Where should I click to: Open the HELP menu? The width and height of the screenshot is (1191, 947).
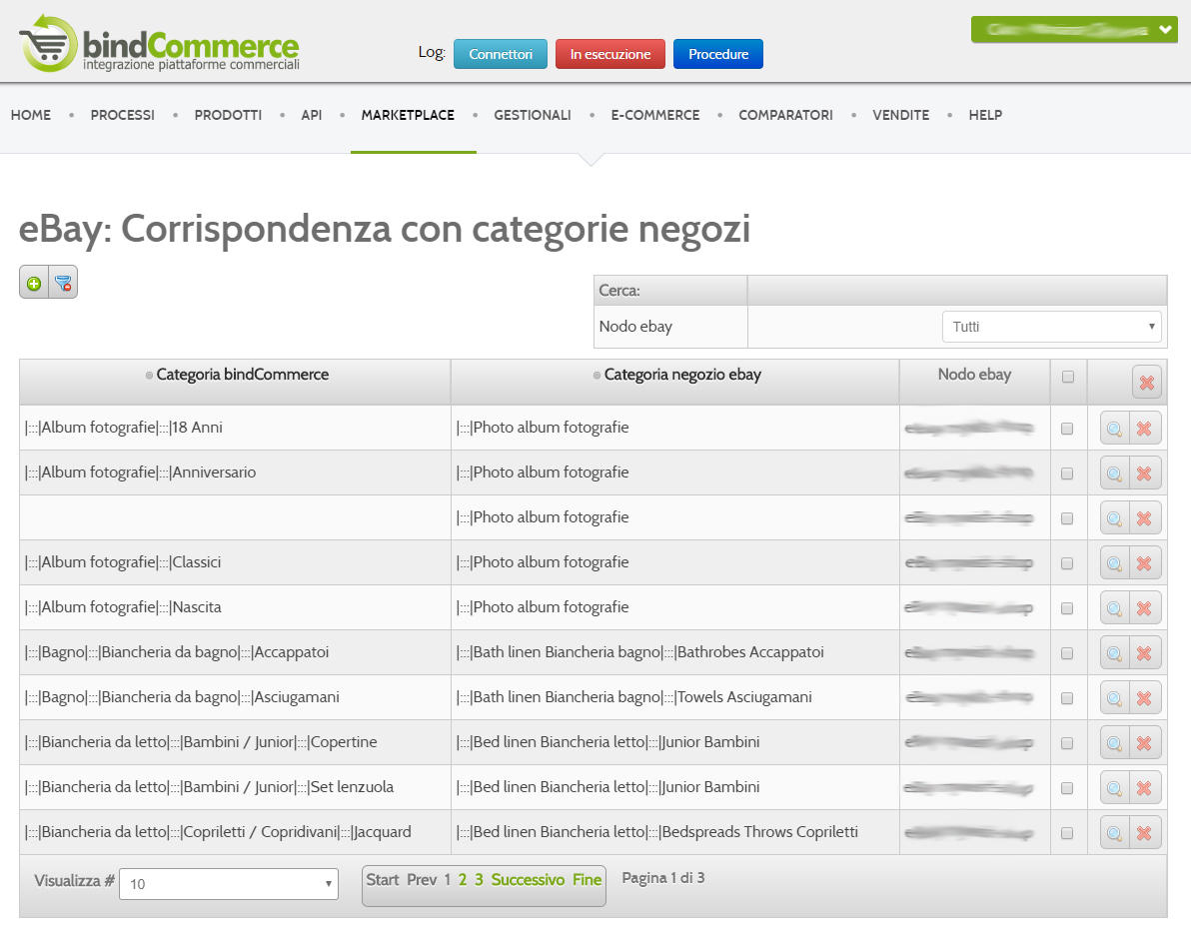985,116
